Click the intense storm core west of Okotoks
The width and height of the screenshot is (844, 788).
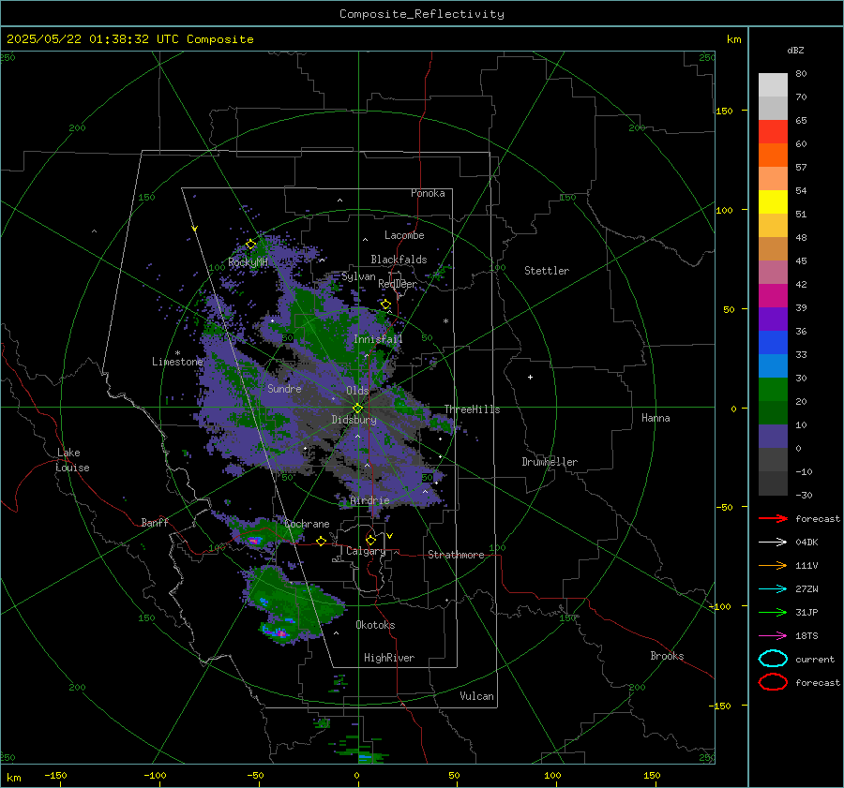pos(280,633)
